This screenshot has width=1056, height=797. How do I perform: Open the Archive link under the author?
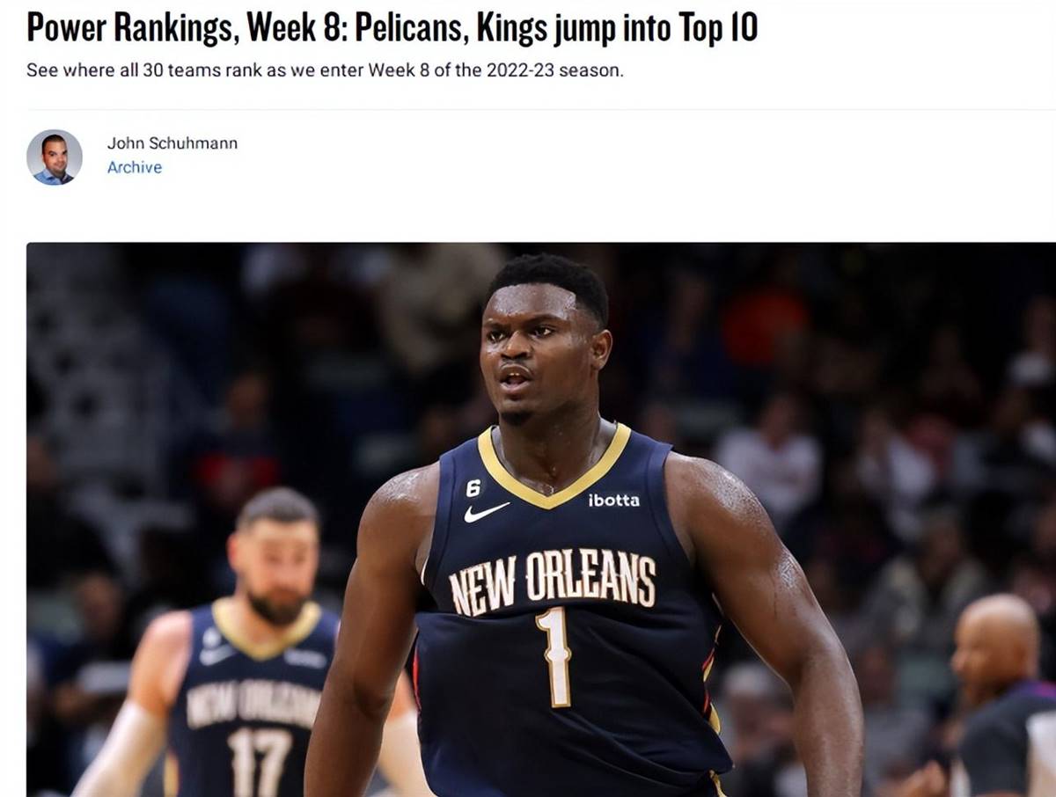[135, 167]
